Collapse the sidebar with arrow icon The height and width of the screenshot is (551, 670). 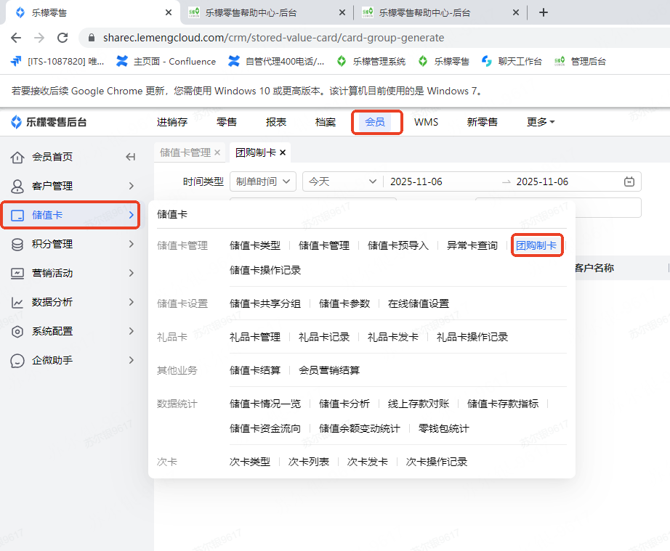(x=130, y=157)
